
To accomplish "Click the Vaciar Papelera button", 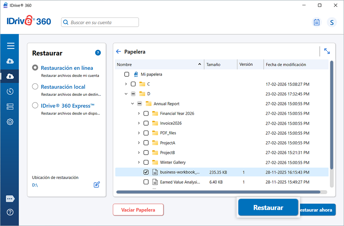I will (x=138, y=210).
